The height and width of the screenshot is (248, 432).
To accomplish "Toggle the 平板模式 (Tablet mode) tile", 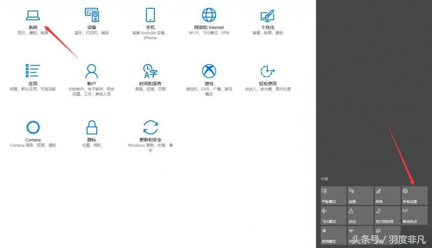I will [333, 196].
